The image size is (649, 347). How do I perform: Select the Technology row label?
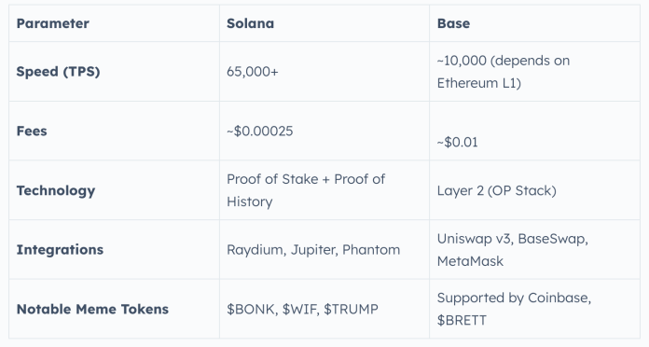tap(56, 190)
